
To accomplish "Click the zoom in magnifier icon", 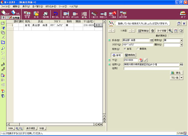I will 17,128.
